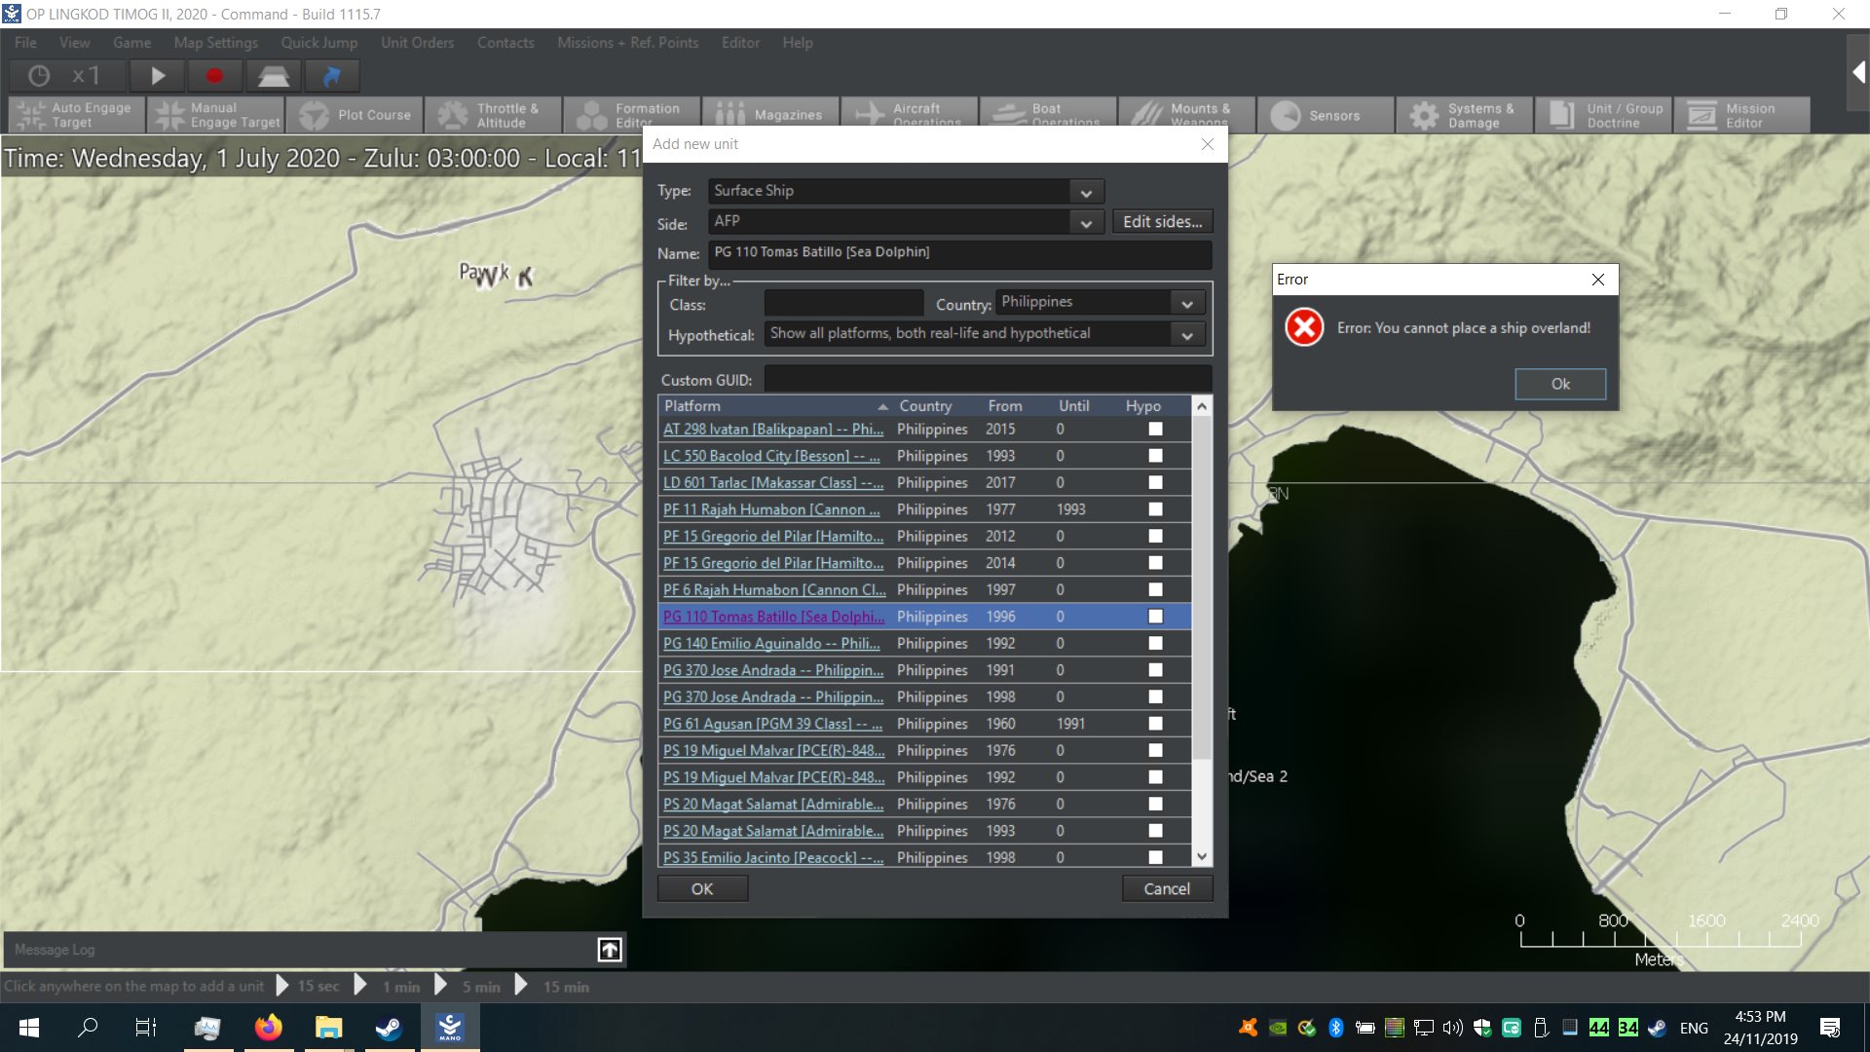Viewport: 1870px width, 1052px height.
Task: Click the Edit sides... button
Action: [x=1162, y=222]
